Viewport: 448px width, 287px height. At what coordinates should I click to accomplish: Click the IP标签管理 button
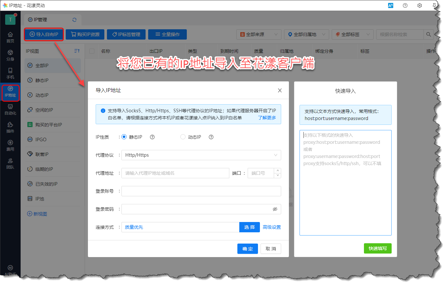126,34
